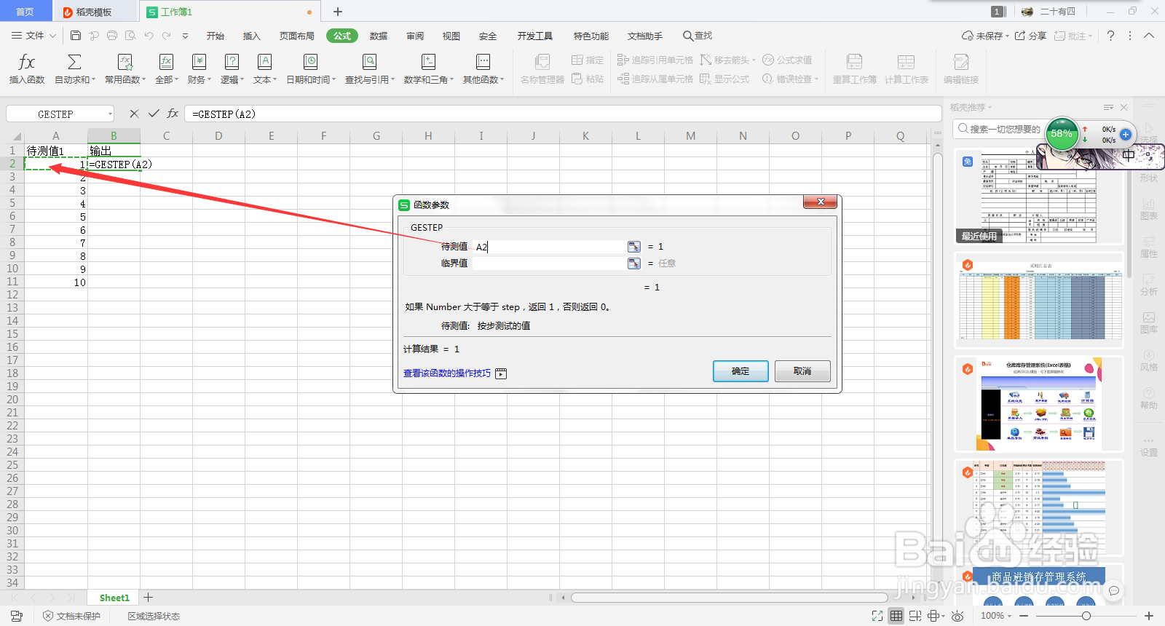Screen dimensions: 1165x626
Task: Click 确定 in the function arguments dialog
Action: click(x=741, y=371)
